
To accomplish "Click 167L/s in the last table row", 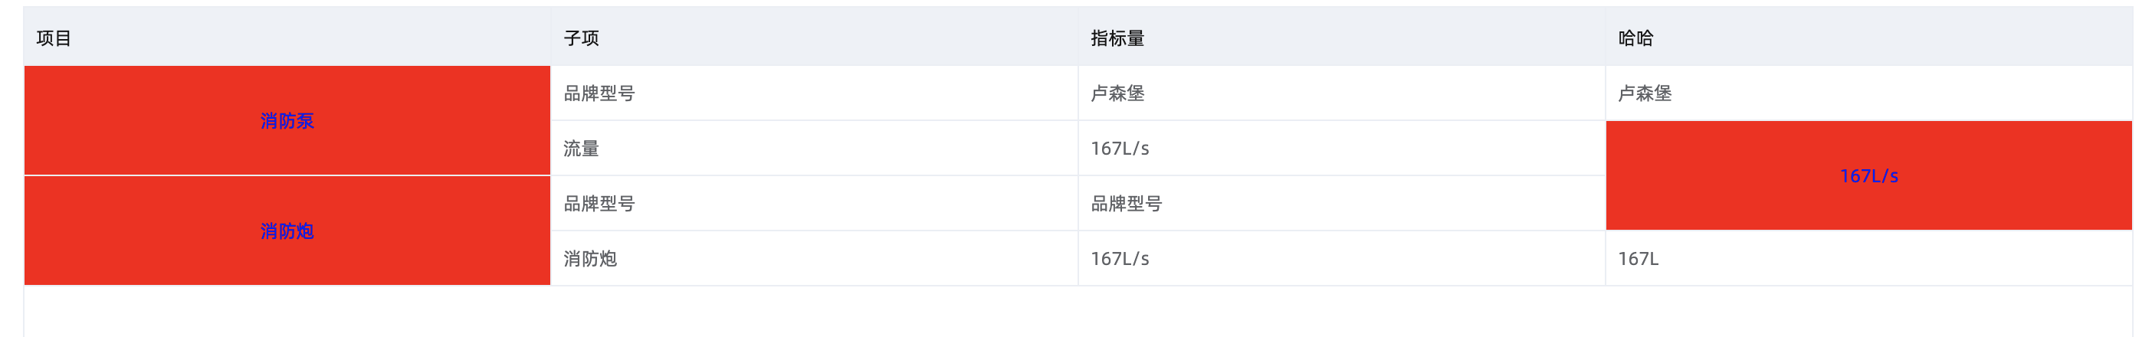I will pos(1120,259).
